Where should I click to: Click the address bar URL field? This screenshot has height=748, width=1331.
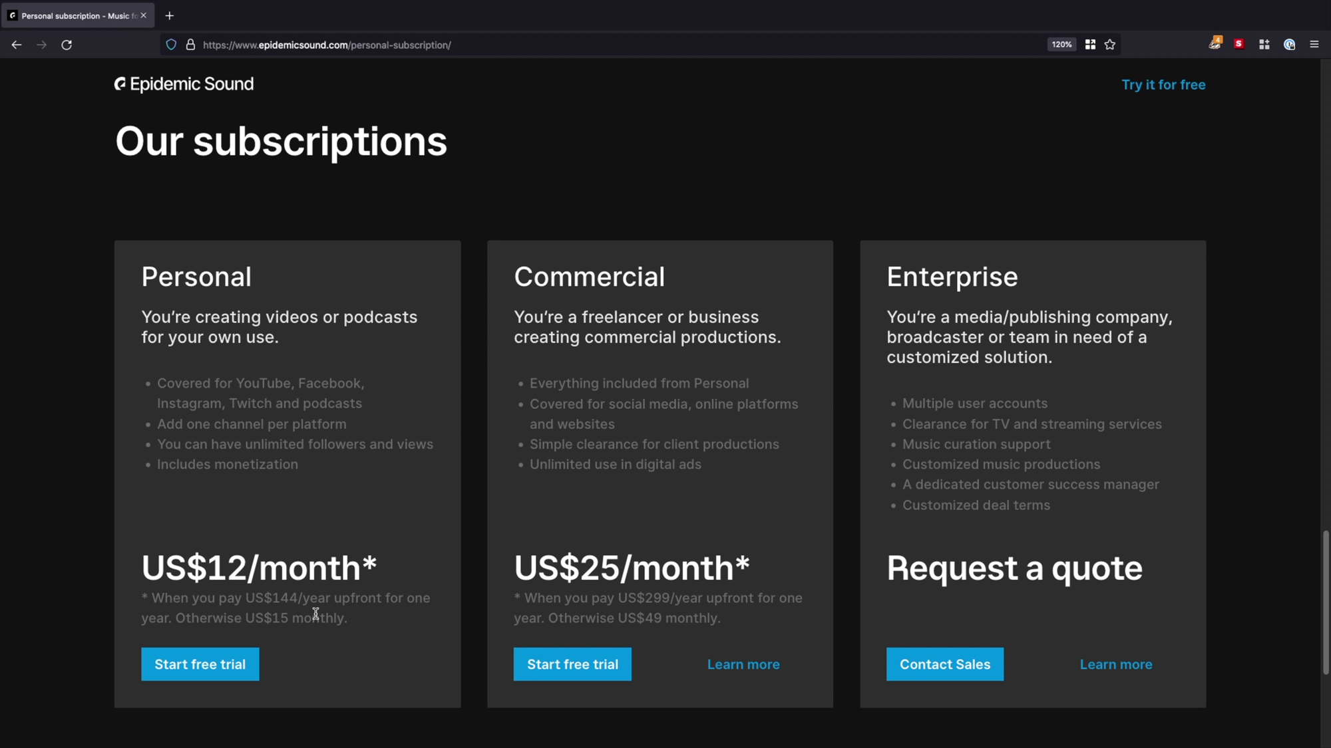(x=619, y=45)
